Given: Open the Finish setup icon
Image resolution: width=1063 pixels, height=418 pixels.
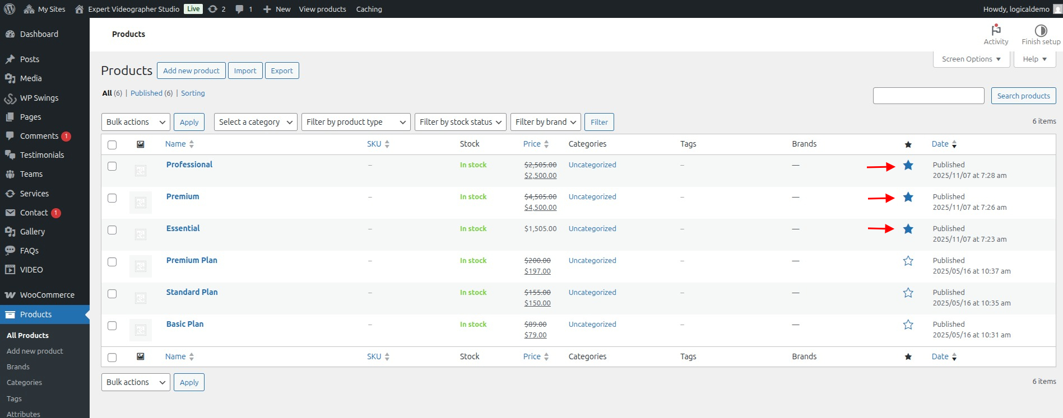Looking at the screenshot, I should coord(1041,30).
